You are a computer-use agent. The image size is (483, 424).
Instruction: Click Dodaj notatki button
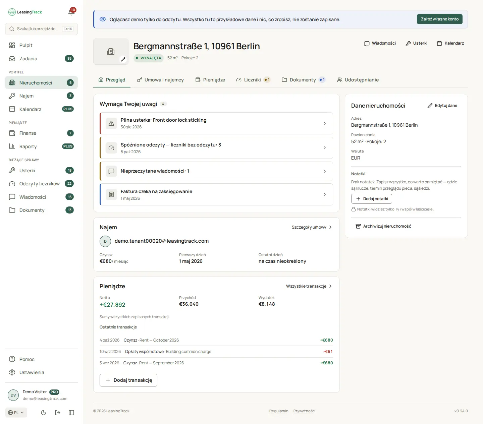click(x=372, y=199)
